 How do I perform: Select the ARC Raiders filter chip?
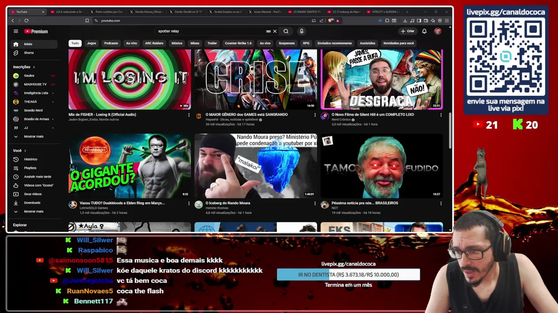[154, 43]
